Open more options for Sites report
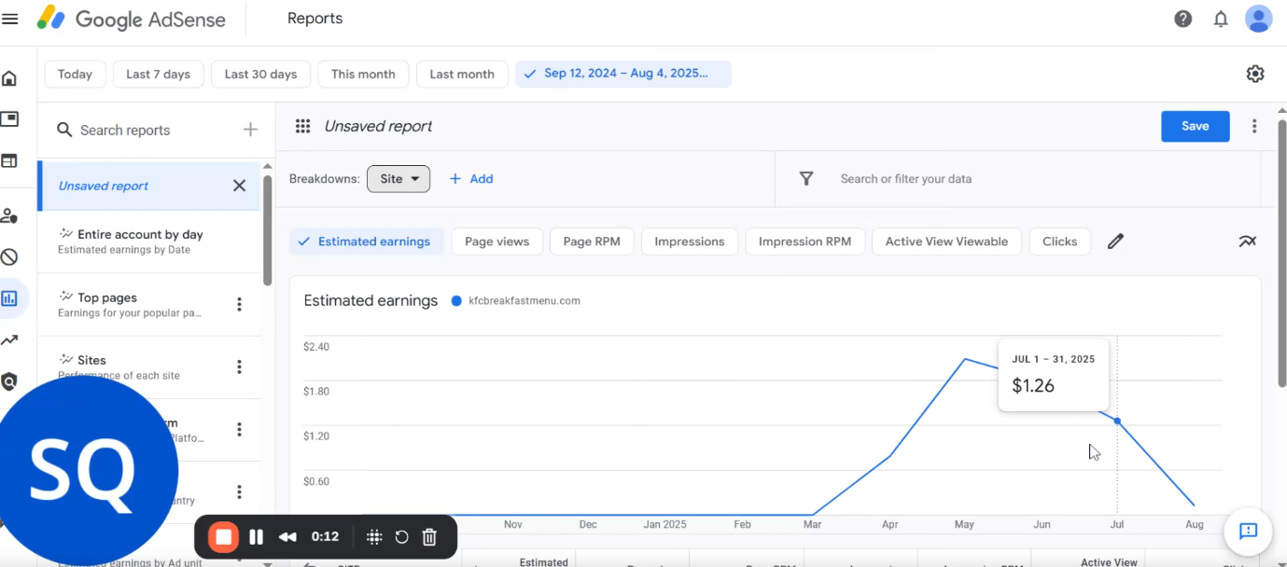Screen dimensions: 1287x567 tap(239, 367)
